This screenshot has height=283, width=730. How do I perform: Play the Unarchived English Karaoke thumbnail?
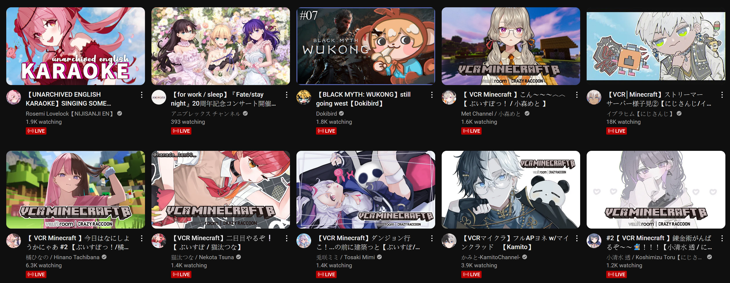pyautogui.click(x=75, y=46)
